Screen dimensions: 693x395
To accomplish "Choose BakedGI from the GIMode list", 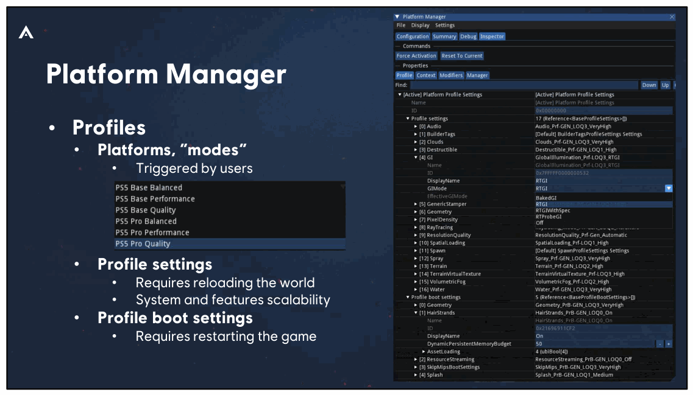I will coord(604,198).
